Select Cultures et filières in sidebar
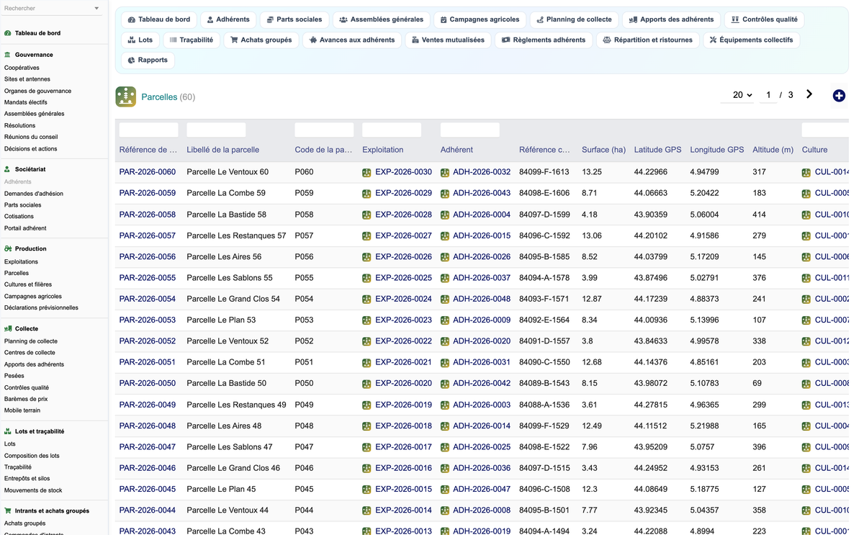 coord(28,284)
